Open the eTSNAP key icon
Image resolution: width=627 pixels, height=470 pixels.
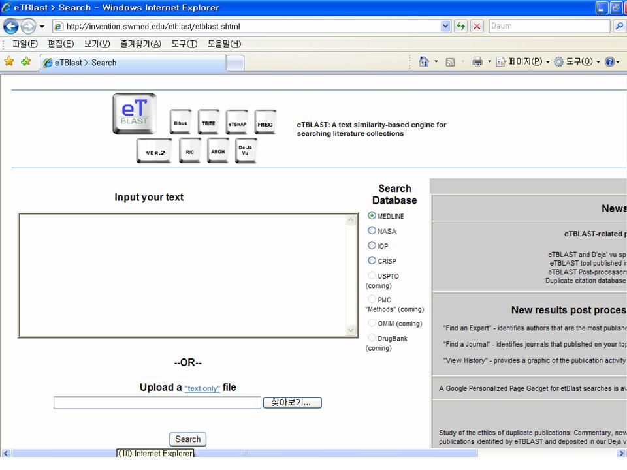point(236,122)
